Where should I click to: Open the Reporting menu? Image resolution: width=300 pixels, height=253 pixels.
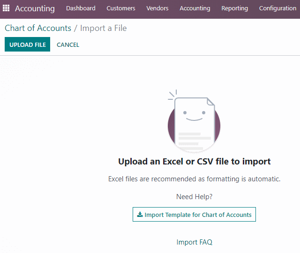234,8
